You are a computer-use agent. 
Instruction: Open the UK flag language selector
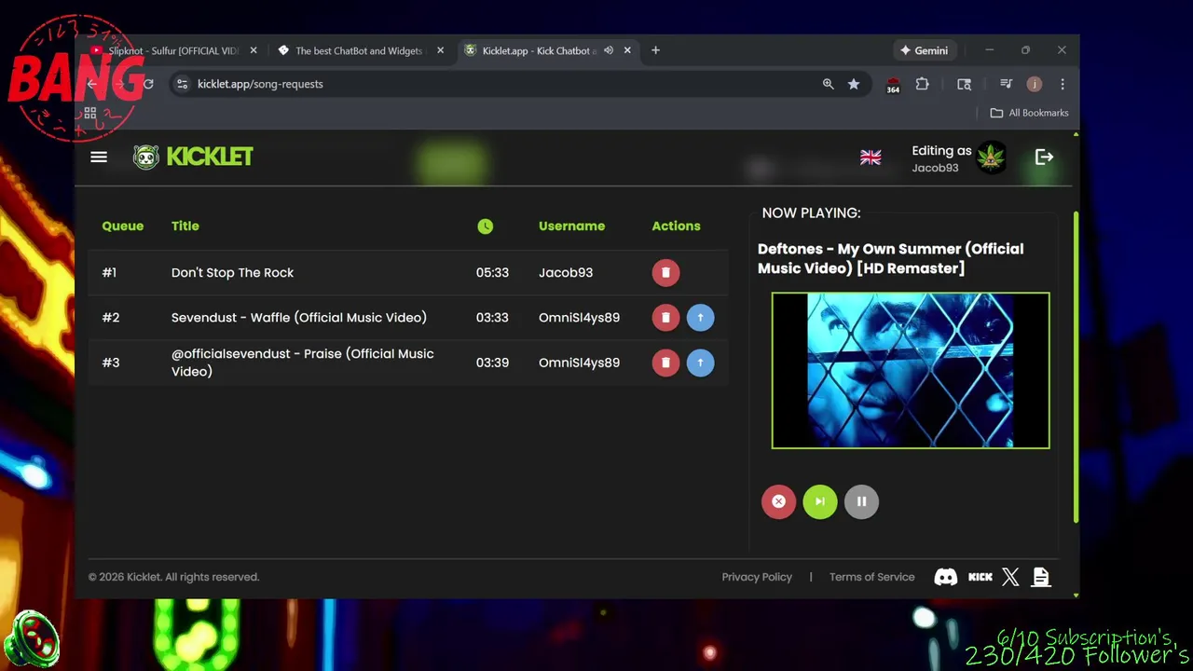coord(871,157)
